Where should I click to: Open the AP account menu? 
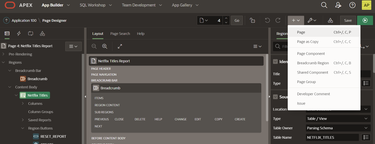(x=367, y=5)
